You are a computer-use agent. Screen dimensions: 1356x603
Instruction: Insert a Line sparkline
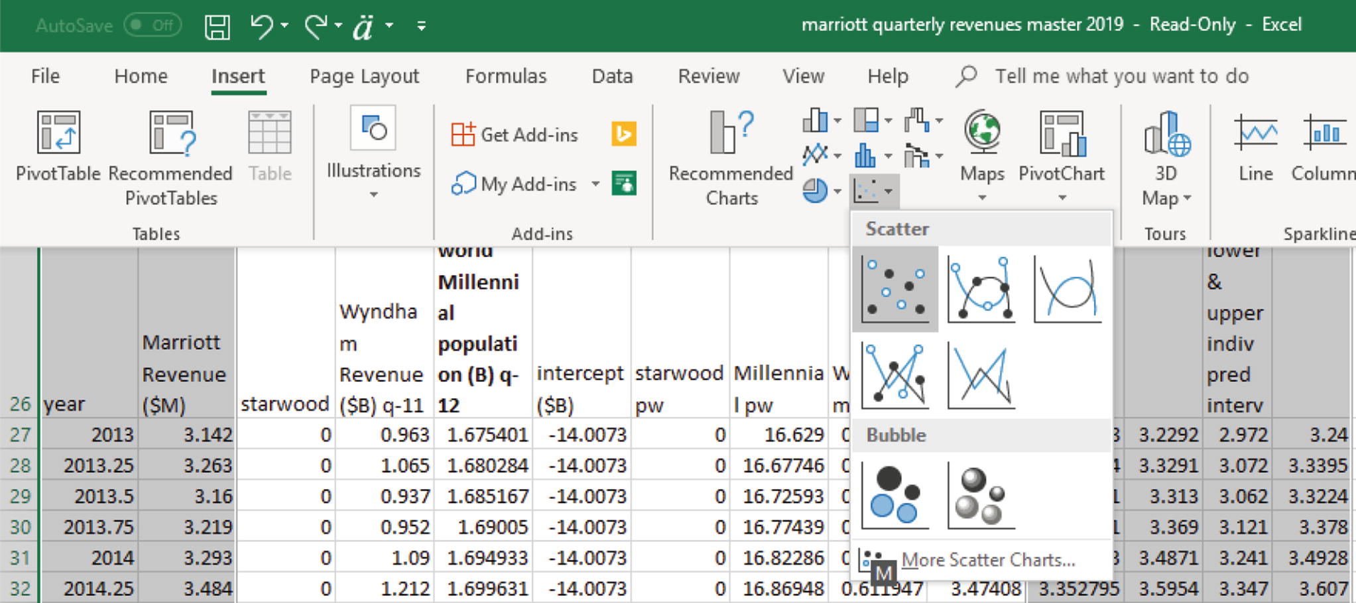tap(1255, 147)
